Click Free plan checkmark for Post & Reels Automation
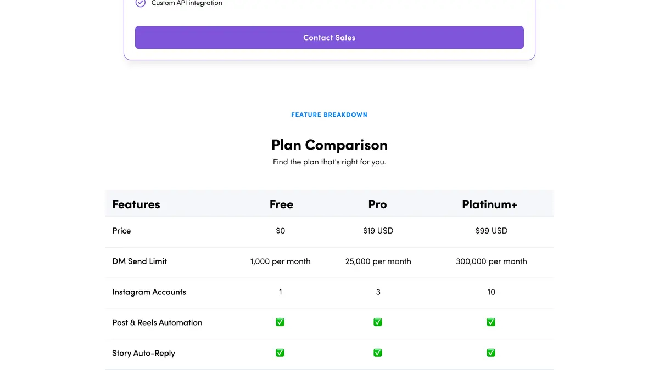This screenshot has width=659, height=370. click(x=280, y=322)
